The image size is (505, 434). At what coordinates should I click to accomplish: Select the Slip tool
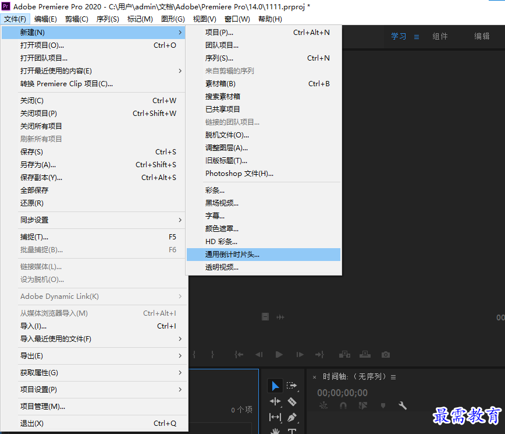275,417
